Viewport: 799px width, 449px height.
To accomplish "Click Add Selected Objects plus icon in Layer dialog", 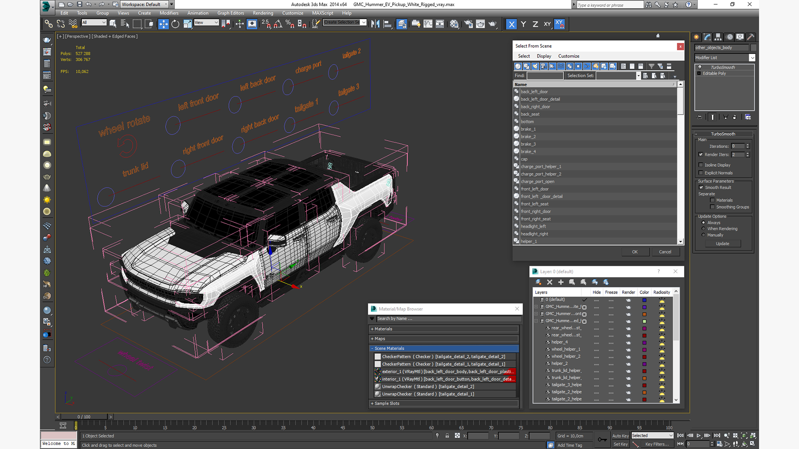I will point(561,282).
